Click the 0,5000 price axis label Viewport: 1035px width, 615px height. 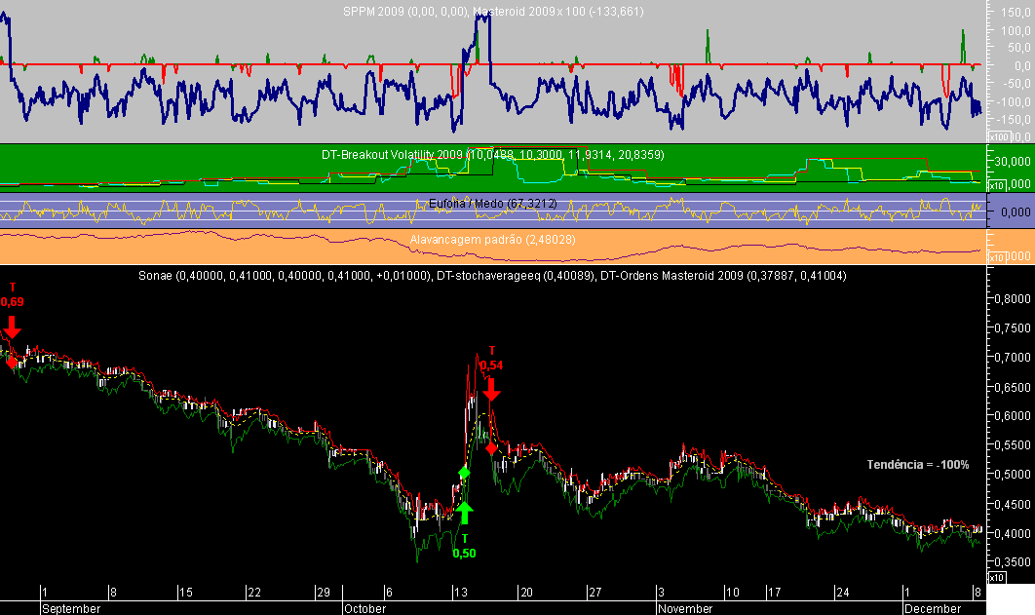[x=1013, y=474]
